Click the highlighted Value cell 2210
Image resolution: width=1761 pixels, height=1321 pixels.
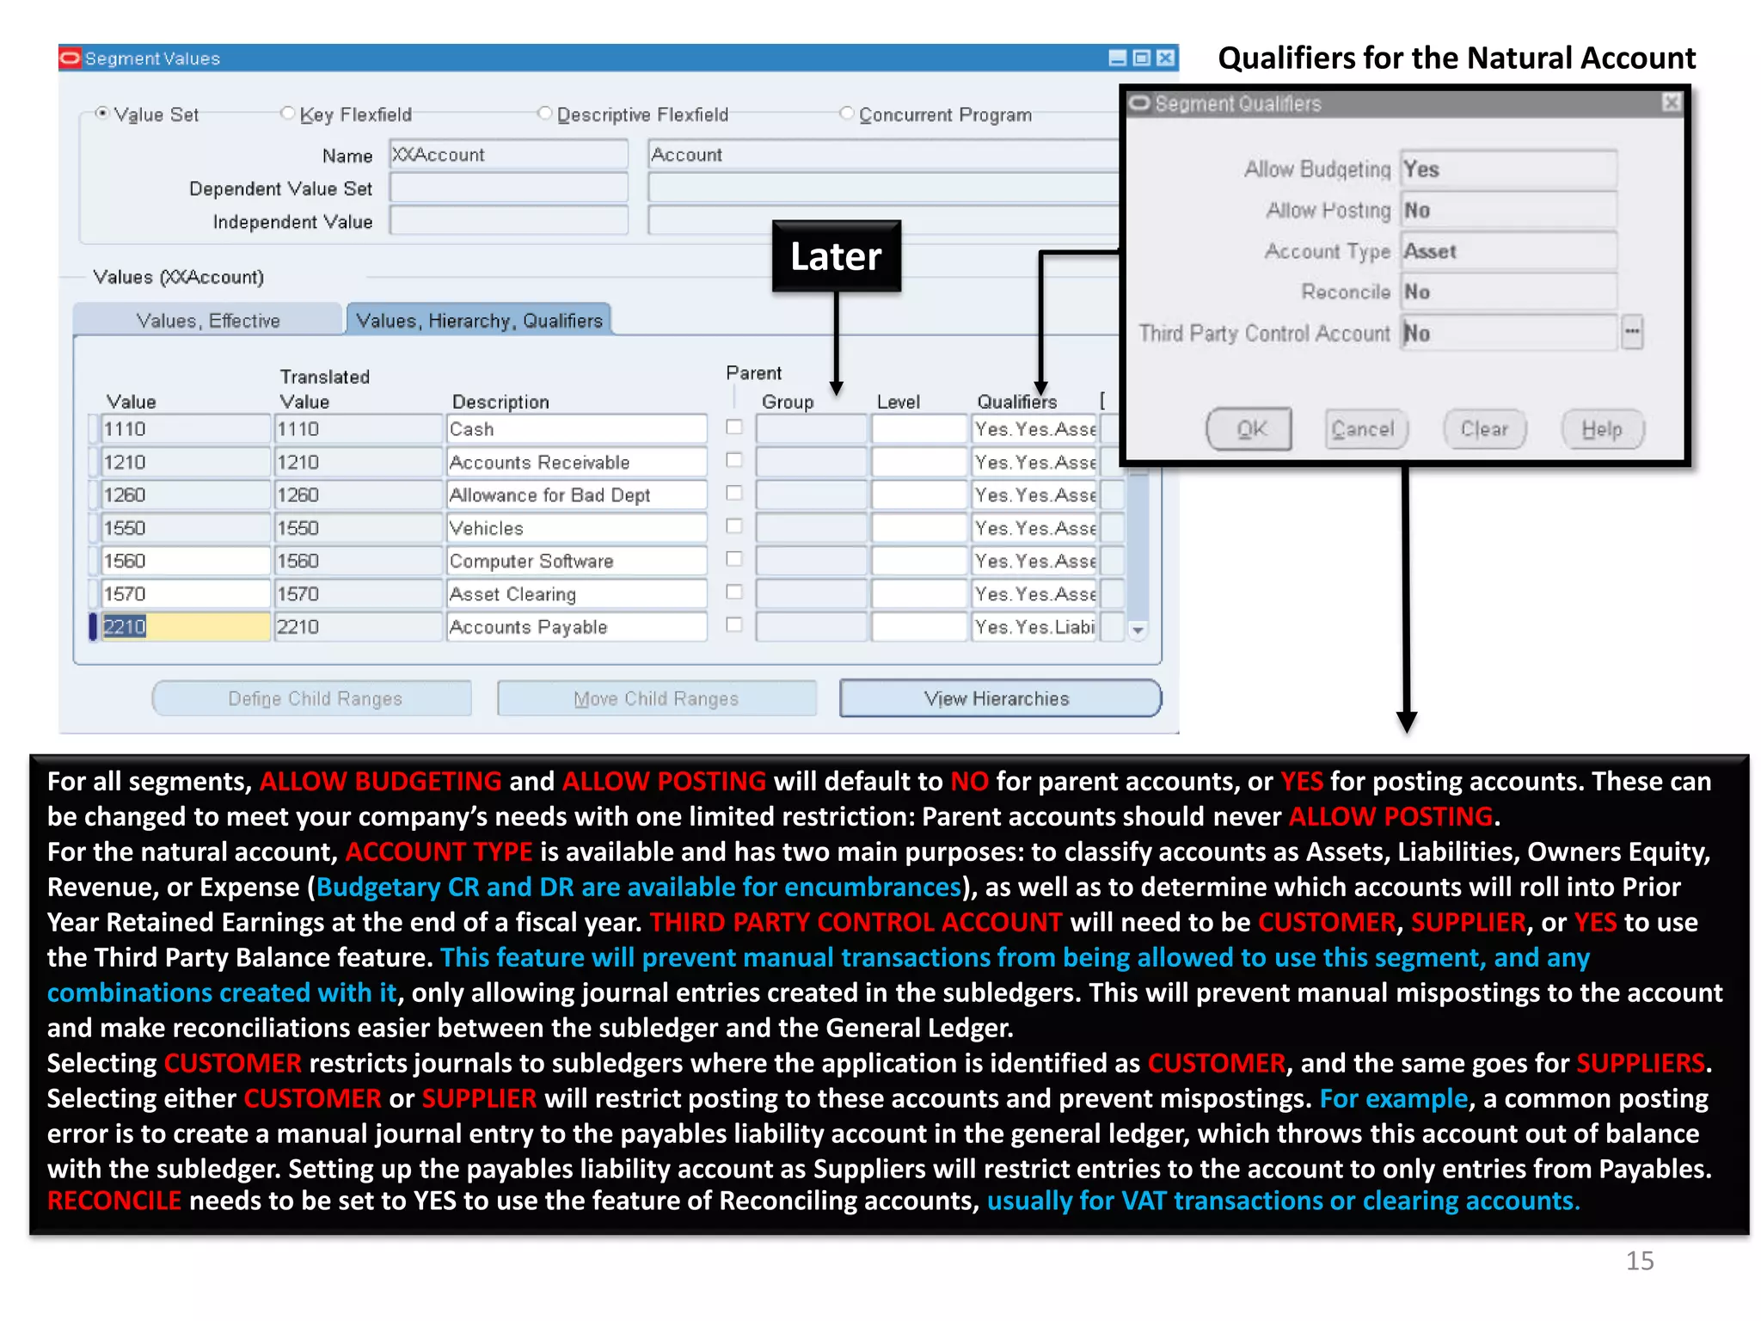click(x=185, y=626)
